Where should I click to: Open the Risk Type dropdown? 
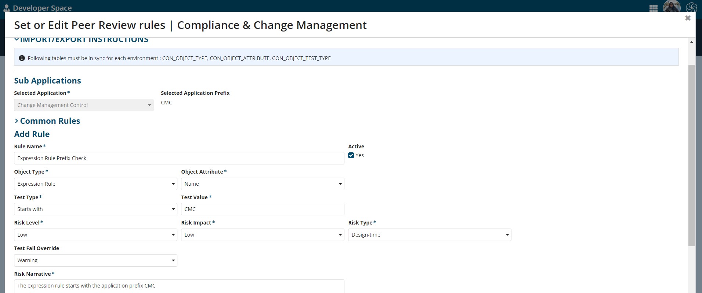pyautogui.click(x=430, y=235)
